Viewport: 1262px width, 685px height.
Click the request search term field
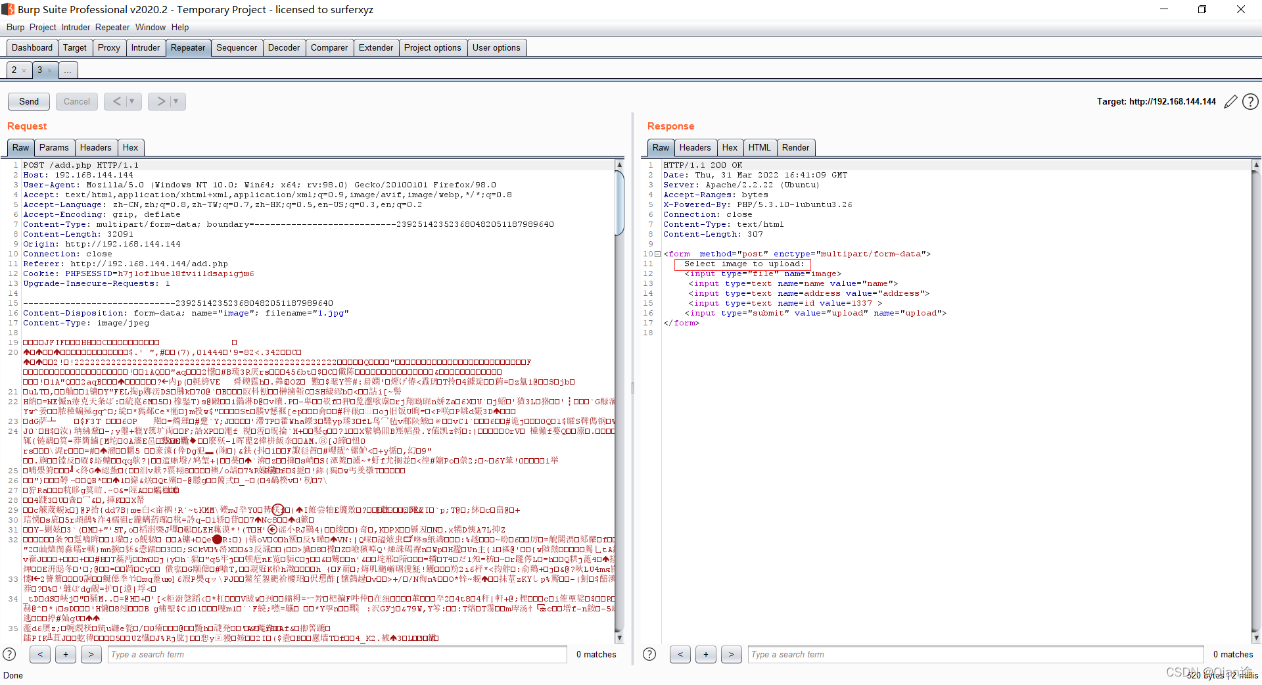click(337, 654)
